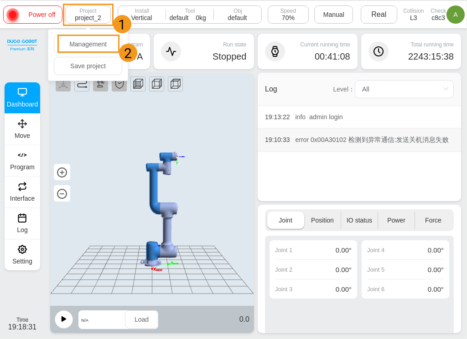Screen dimensions: 467x339
Task: Click Management in the project menu
Action: [x=88, y=44]
